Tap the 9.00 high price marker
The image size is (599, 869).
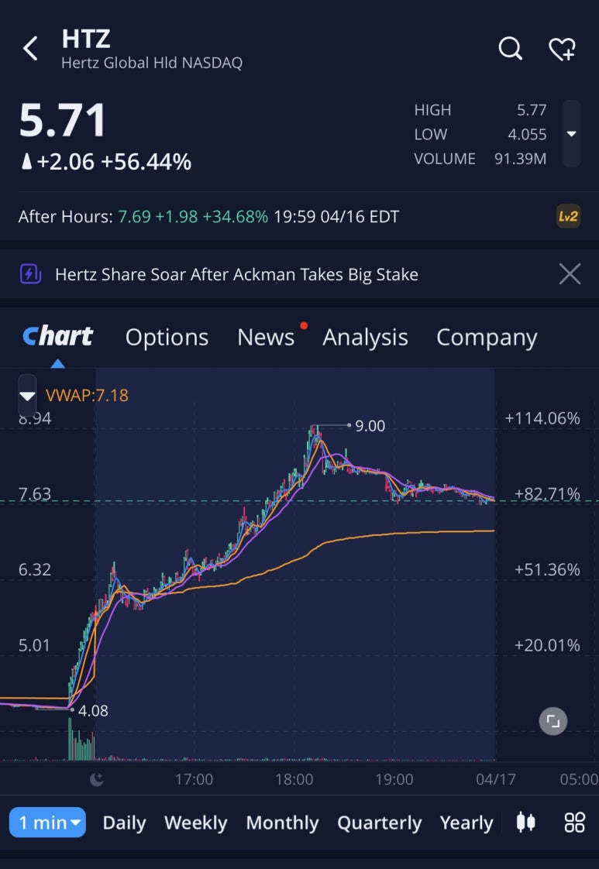tap(370, 426)
